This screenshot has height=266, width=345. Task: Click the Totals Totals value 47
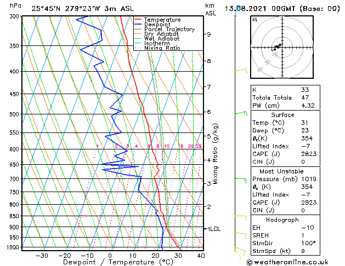305,97
